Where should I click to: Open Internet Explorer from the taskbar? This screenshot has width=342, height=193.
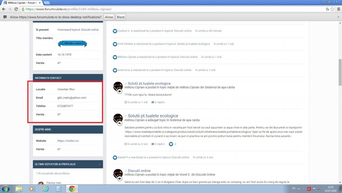(45, 189)
